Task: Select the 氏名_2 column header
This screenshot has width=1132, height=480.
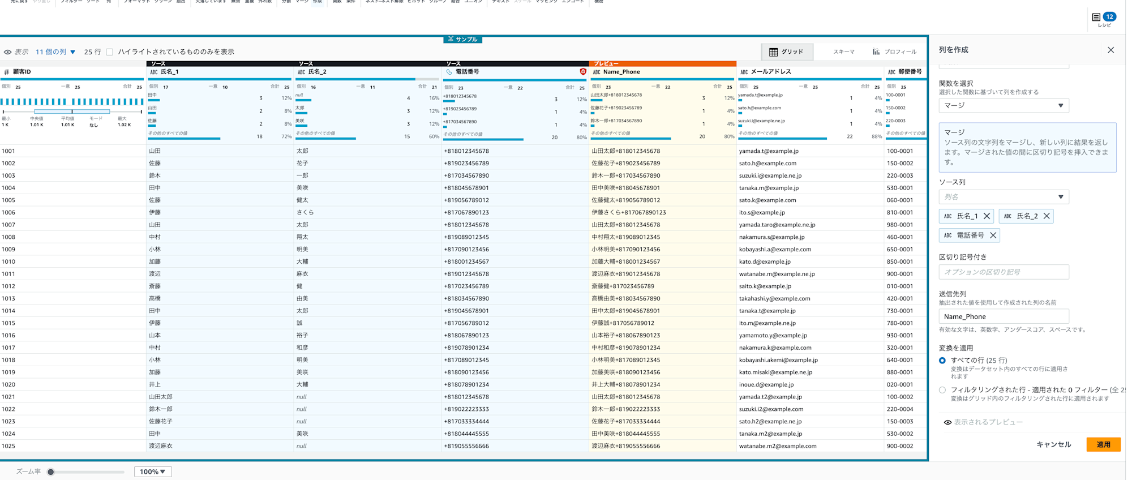Action: pyautogui.click(x=368, y=72)
